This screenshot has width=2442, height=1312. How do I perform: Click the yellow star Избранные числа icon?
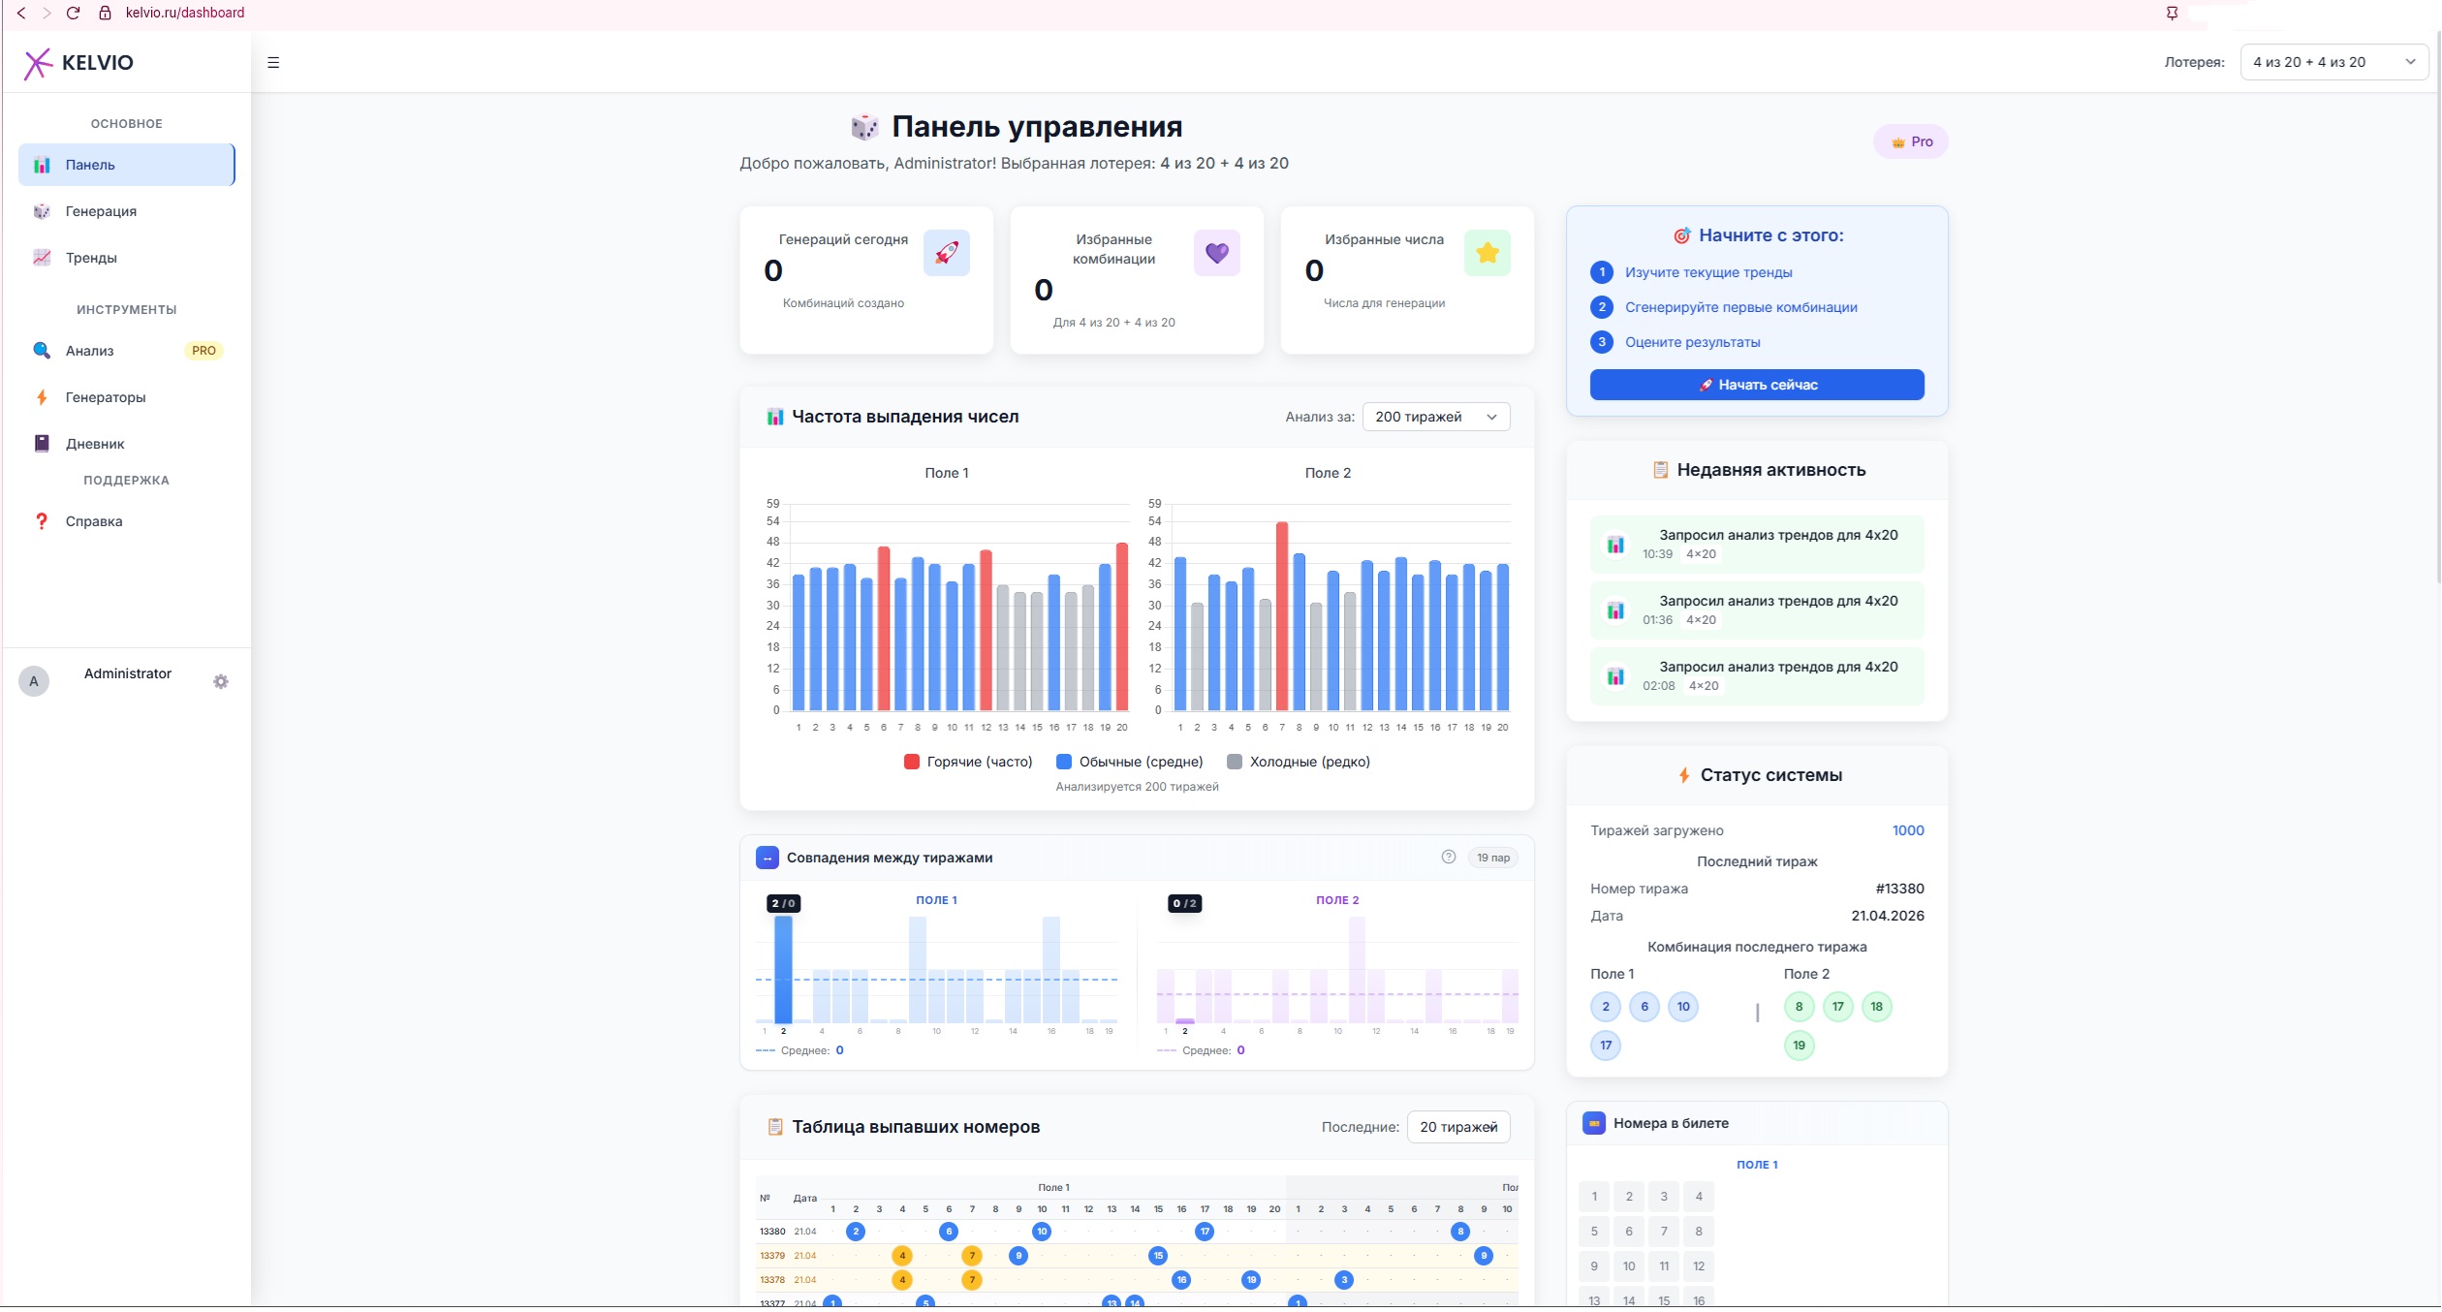1487,253
